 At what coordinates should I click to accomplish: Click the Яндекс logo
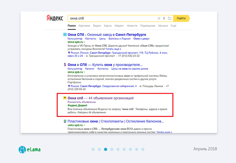tap(55, 18)
